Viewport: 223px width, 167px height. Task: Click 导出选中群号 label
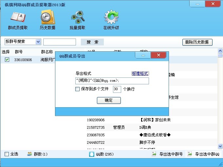tap(171, 154)
